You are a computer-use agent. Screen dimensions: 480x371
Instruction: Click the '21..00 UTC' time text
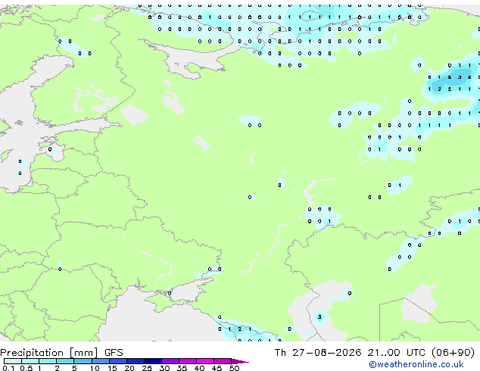(x=396, y=353)
